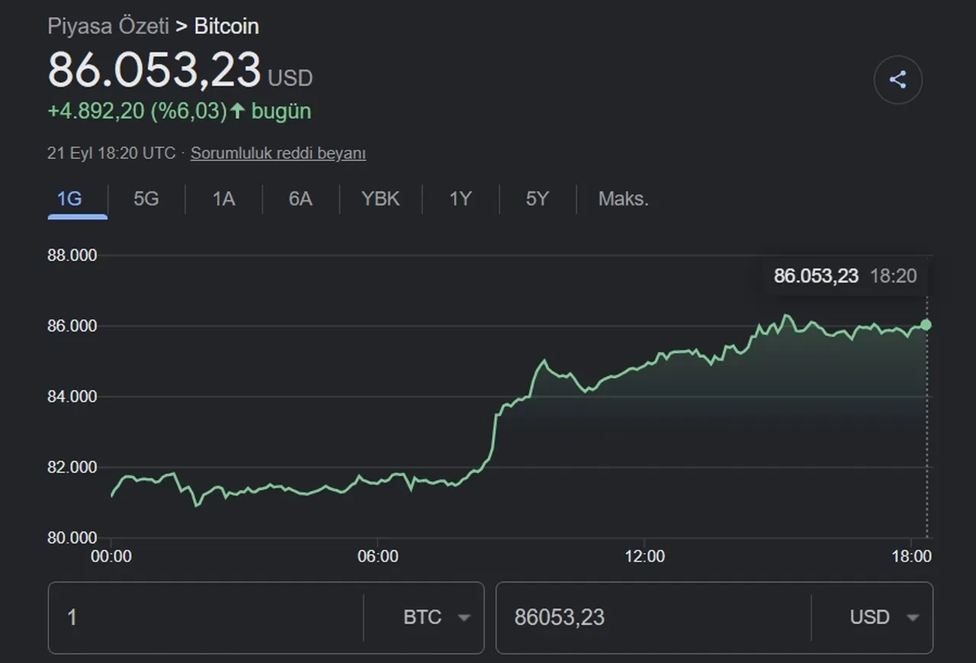Open the USD currency dropdown

884,617
